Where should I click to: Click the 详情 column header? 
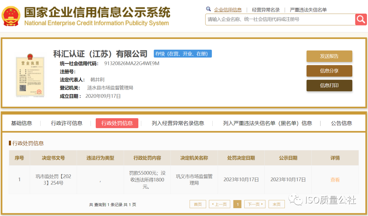tap(335, 158)
